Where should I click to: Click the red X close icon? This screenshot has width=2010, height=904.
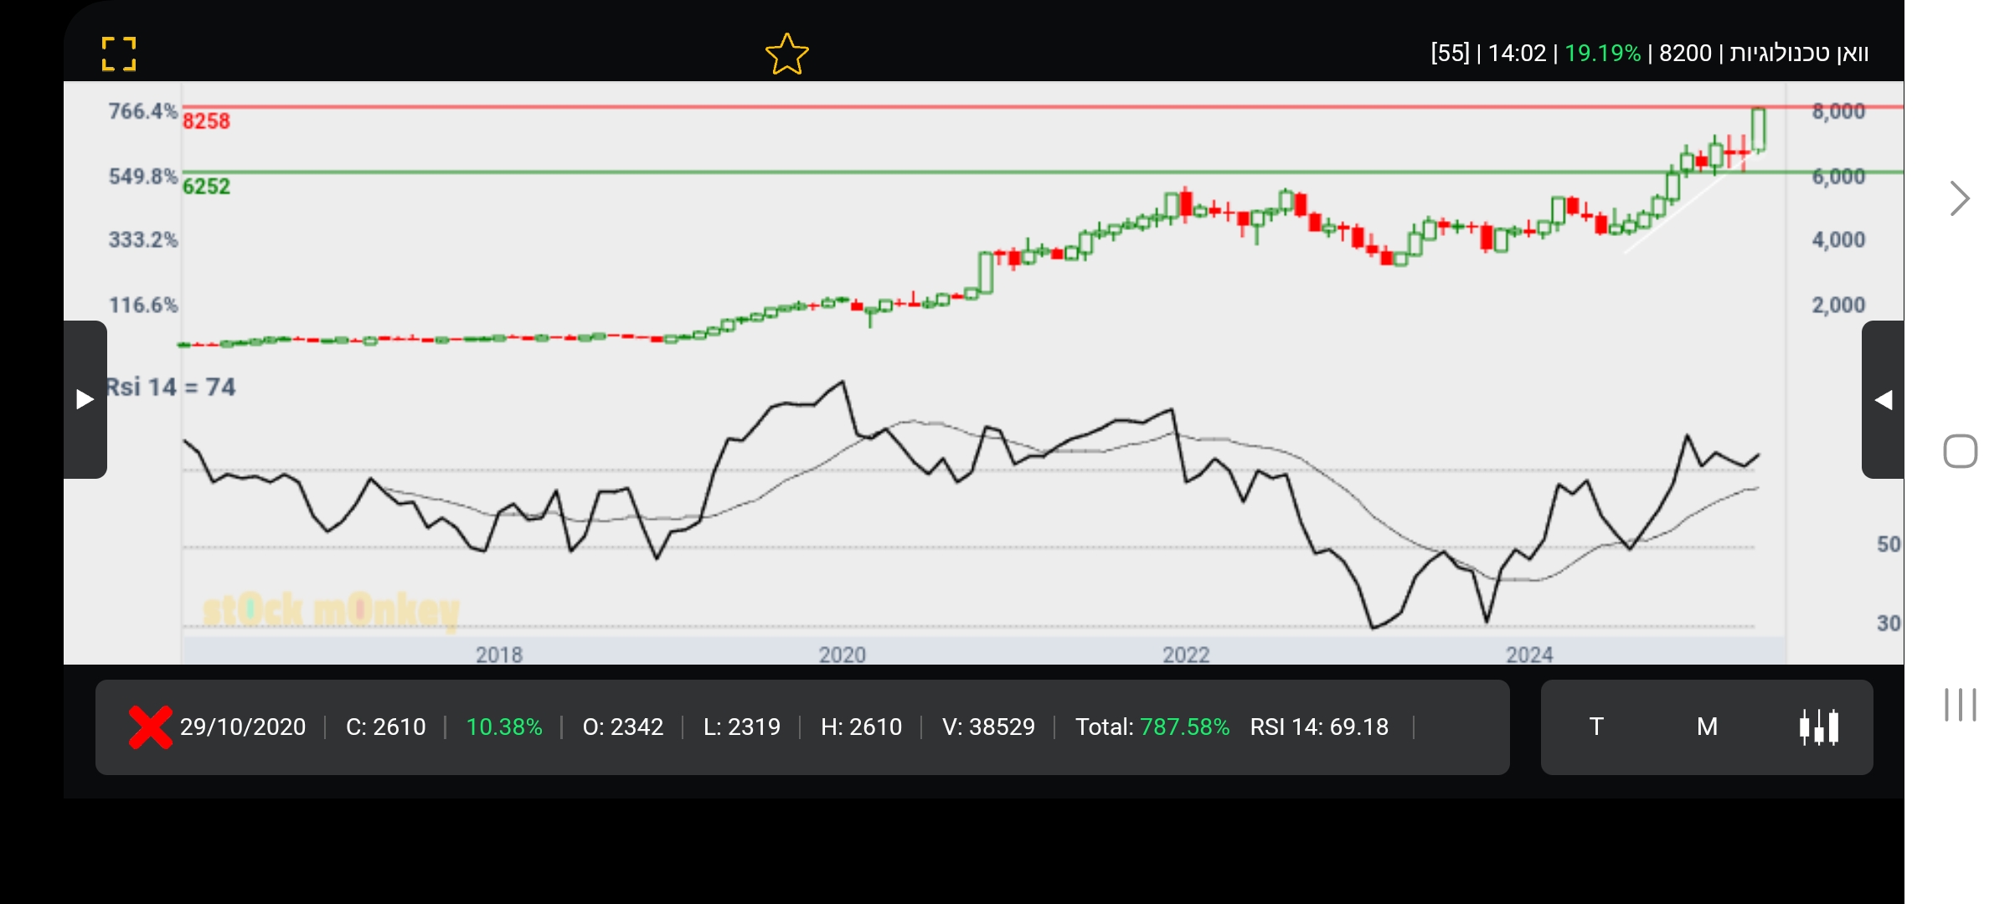coord(150,727)
